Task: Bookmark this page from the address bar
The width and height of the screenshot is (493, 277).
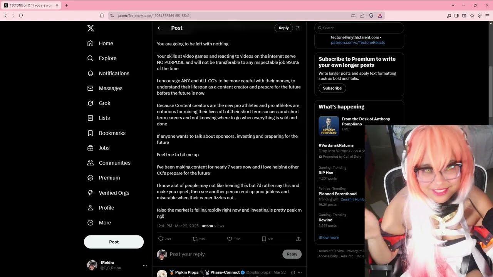Action: pos(102,16)
